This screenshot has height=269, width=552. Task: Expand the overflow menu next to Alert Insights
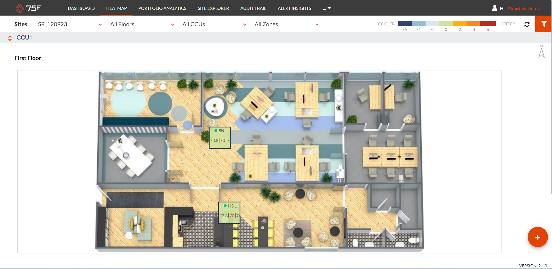(x=326, y=8)
